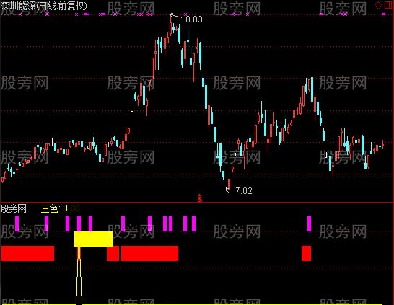Click the red split-window square icon

388,5
